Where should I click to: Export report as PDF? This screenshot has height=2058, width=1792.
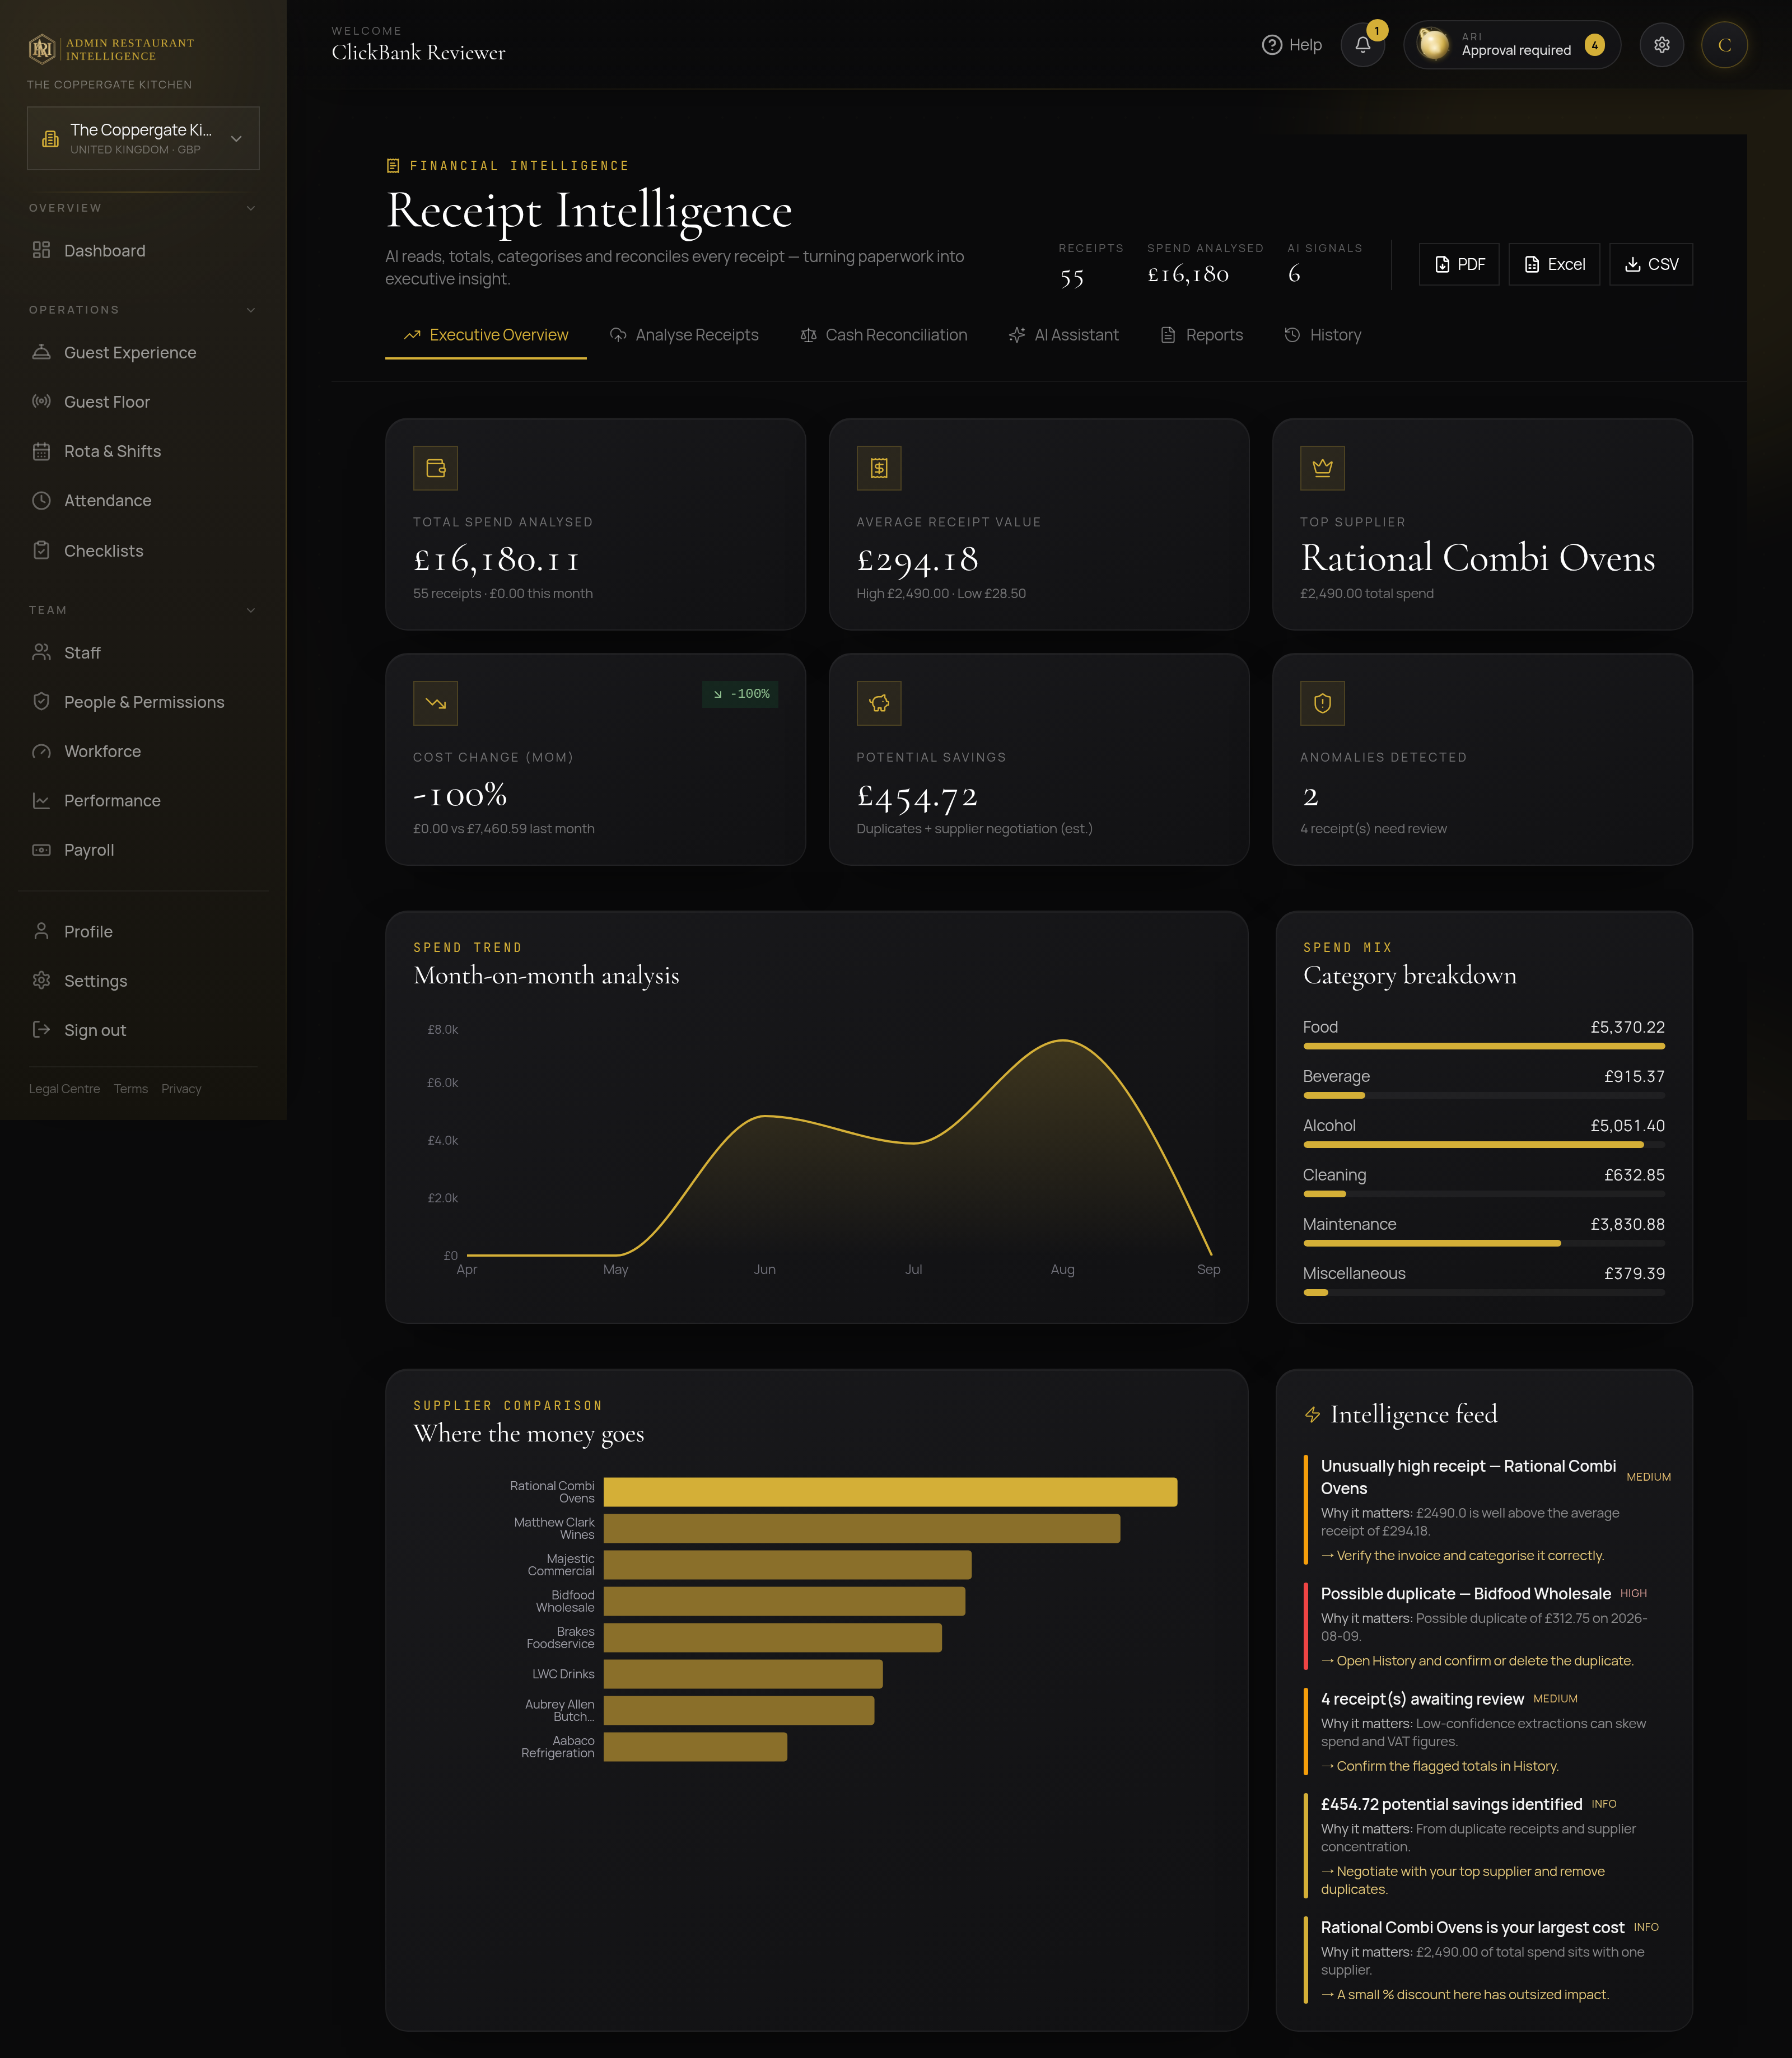click(x=1459, y=264)
